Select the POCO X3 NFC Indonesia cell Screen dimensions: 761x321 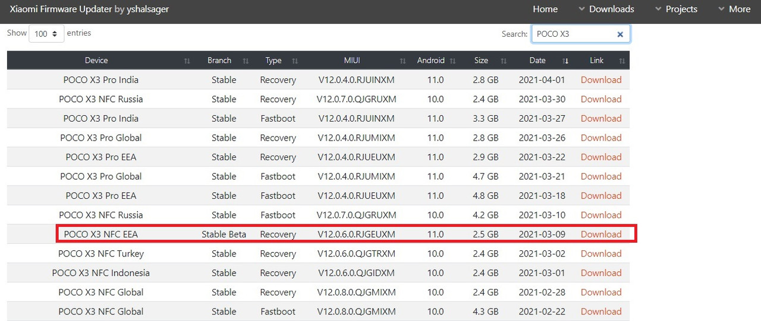pyautogui.click(x=101, y=273)
